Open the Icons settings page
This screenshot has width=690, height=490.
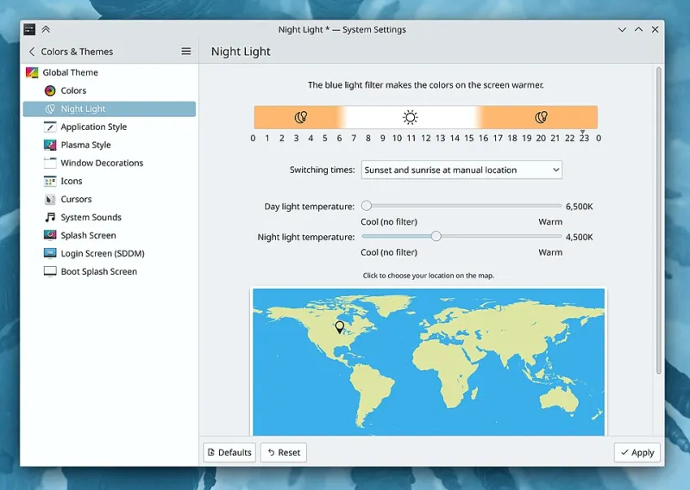(110, 181)
